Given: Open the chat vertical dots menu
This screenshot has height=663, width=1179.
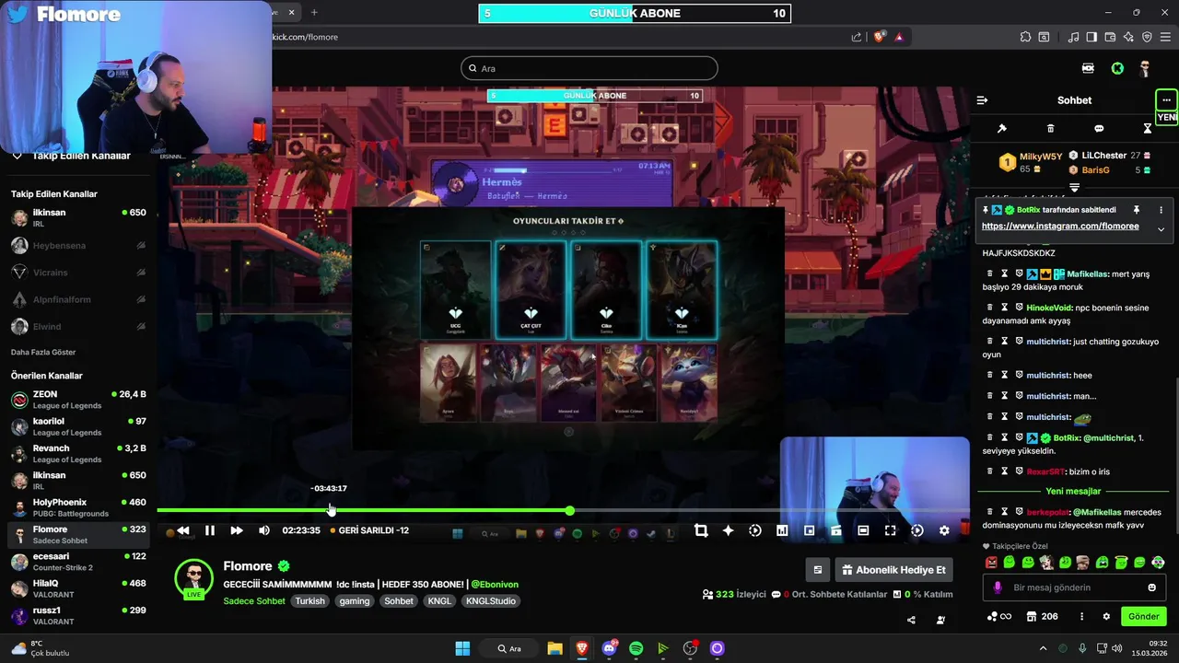Looking at the screenshot, I should tap(1081, 617).
